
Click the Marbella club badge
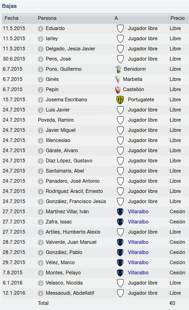[118, 79]
